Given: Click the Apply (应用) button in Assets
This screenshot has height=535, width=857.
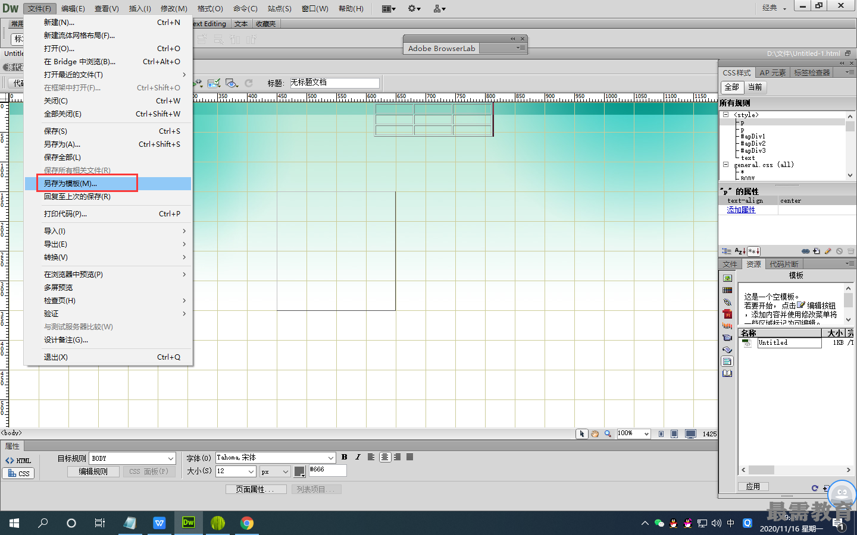Looking at the screenshot, I should point(753,486).
